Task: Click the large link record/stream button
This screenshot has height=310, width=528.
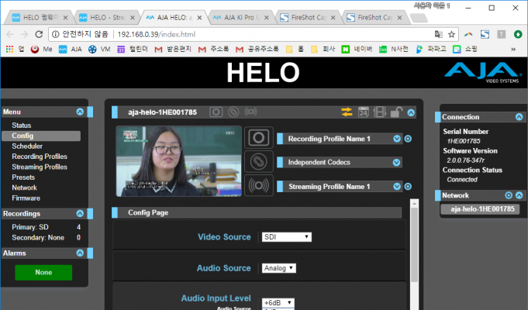Action: tap(259, 161)
